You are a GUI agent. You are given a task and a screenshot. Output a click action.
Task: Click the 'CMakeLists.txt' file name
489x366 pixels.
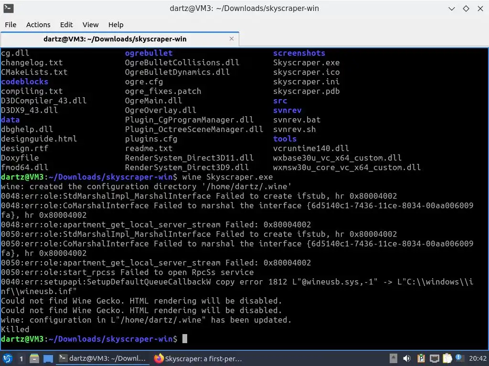point(34,72)
